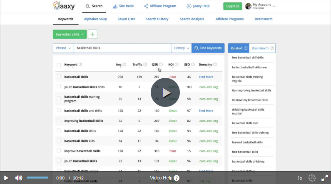Screen dimensions: 331x184
Task: Enter fullscreen mode for the video
Action: click(x=325, y=178)
